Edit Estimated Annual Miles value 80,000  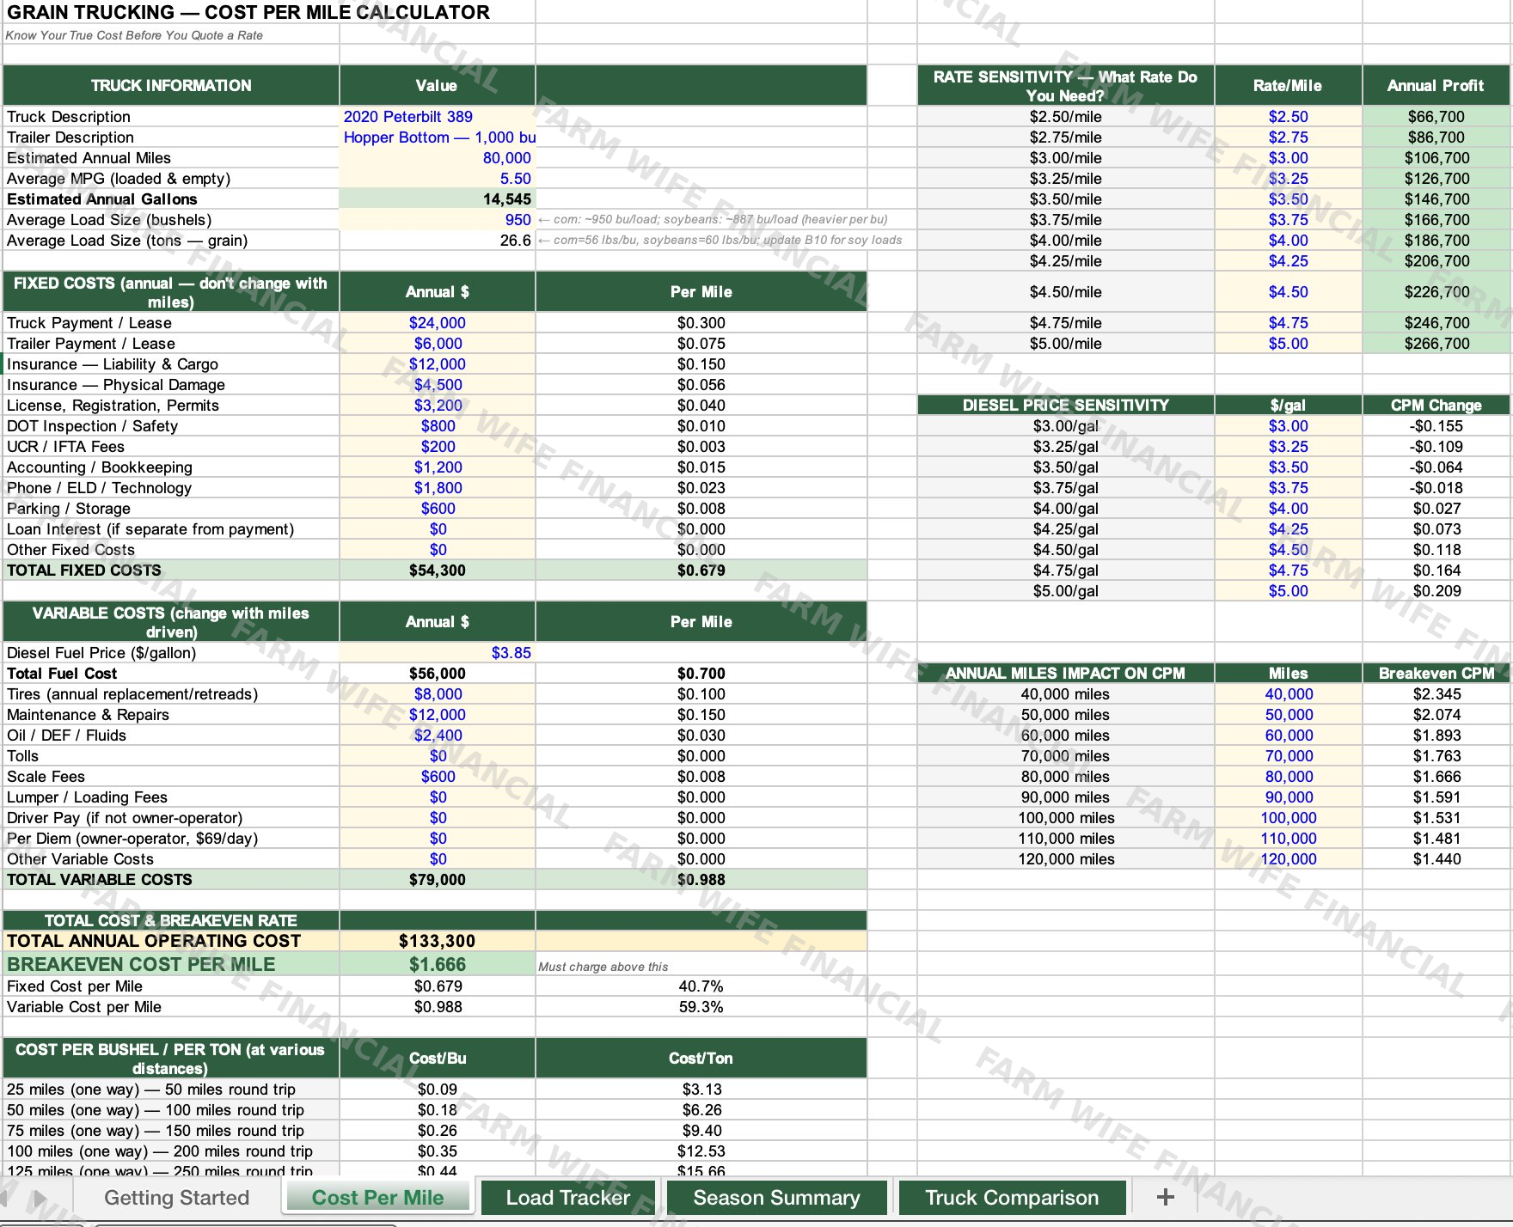438,158
